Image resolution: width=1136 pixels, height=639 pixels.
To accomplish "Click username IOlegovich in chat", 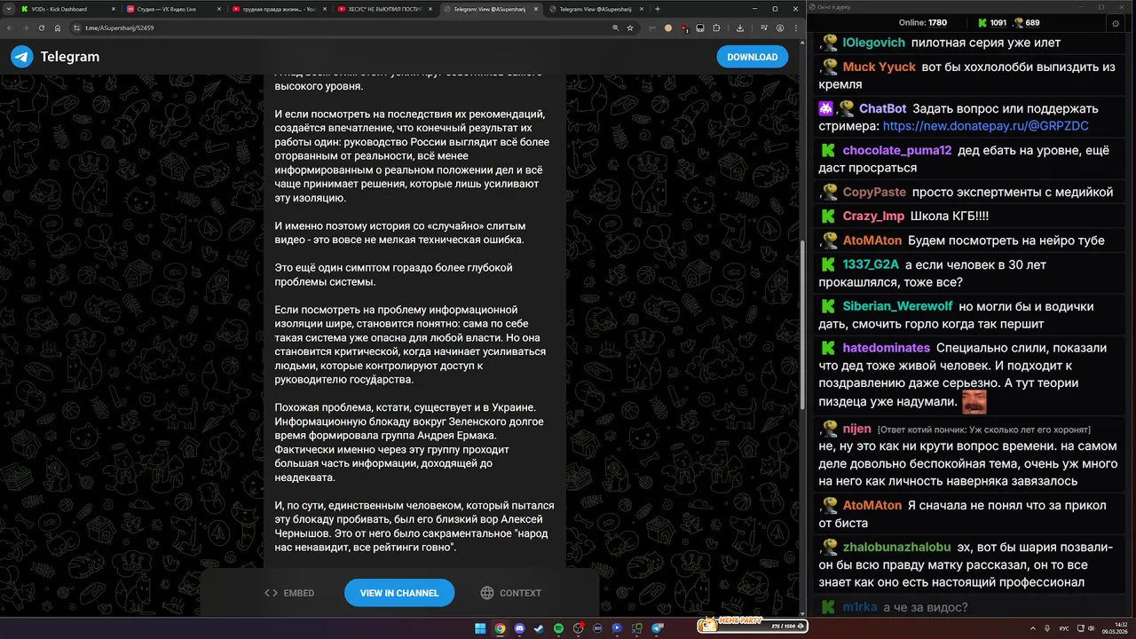I will point(874,43).
